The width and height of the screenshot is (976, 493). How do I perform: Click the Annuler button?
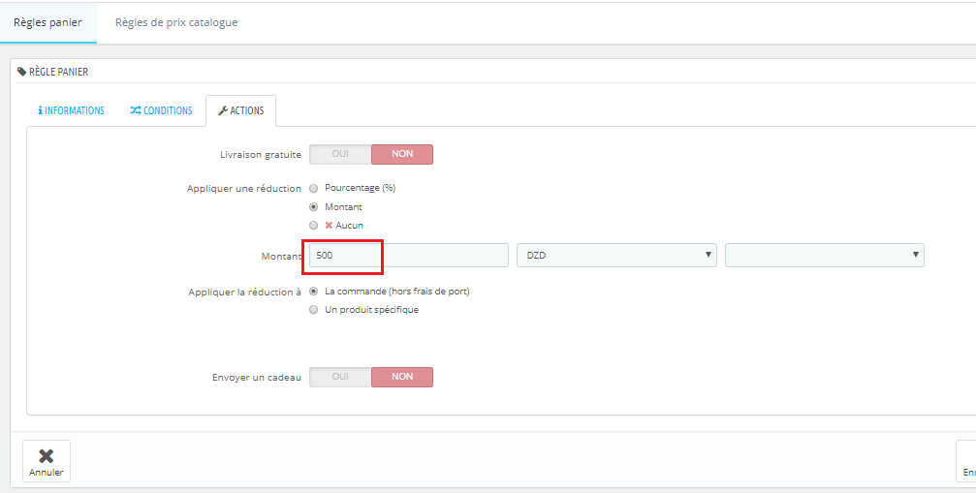tap(47, 461)
